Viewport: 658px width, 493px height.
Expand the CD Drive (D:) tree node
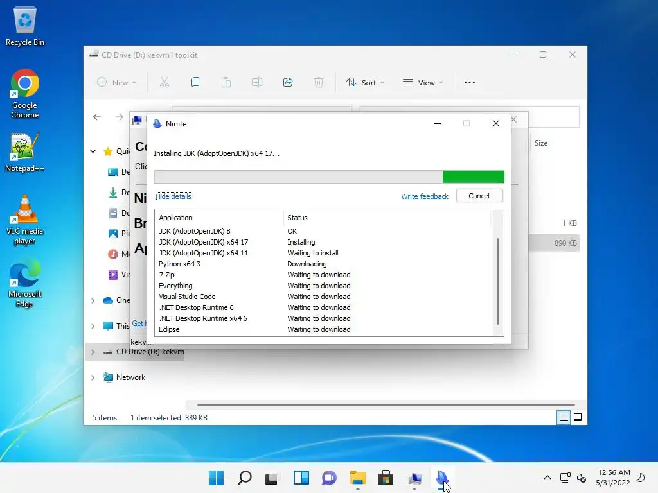click(x=93, y=352)
